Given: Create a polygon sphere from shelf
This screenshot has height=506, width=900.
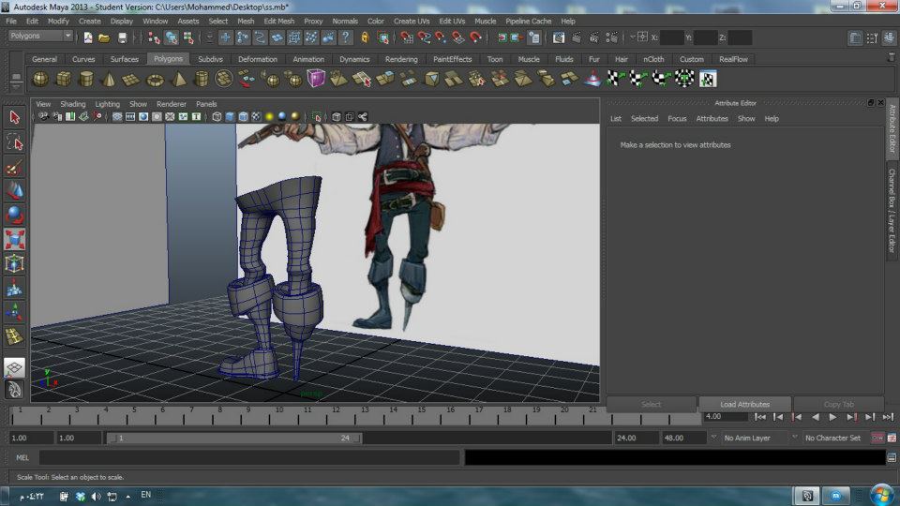Looking at the screenshot, I should [x=40, y=79].
